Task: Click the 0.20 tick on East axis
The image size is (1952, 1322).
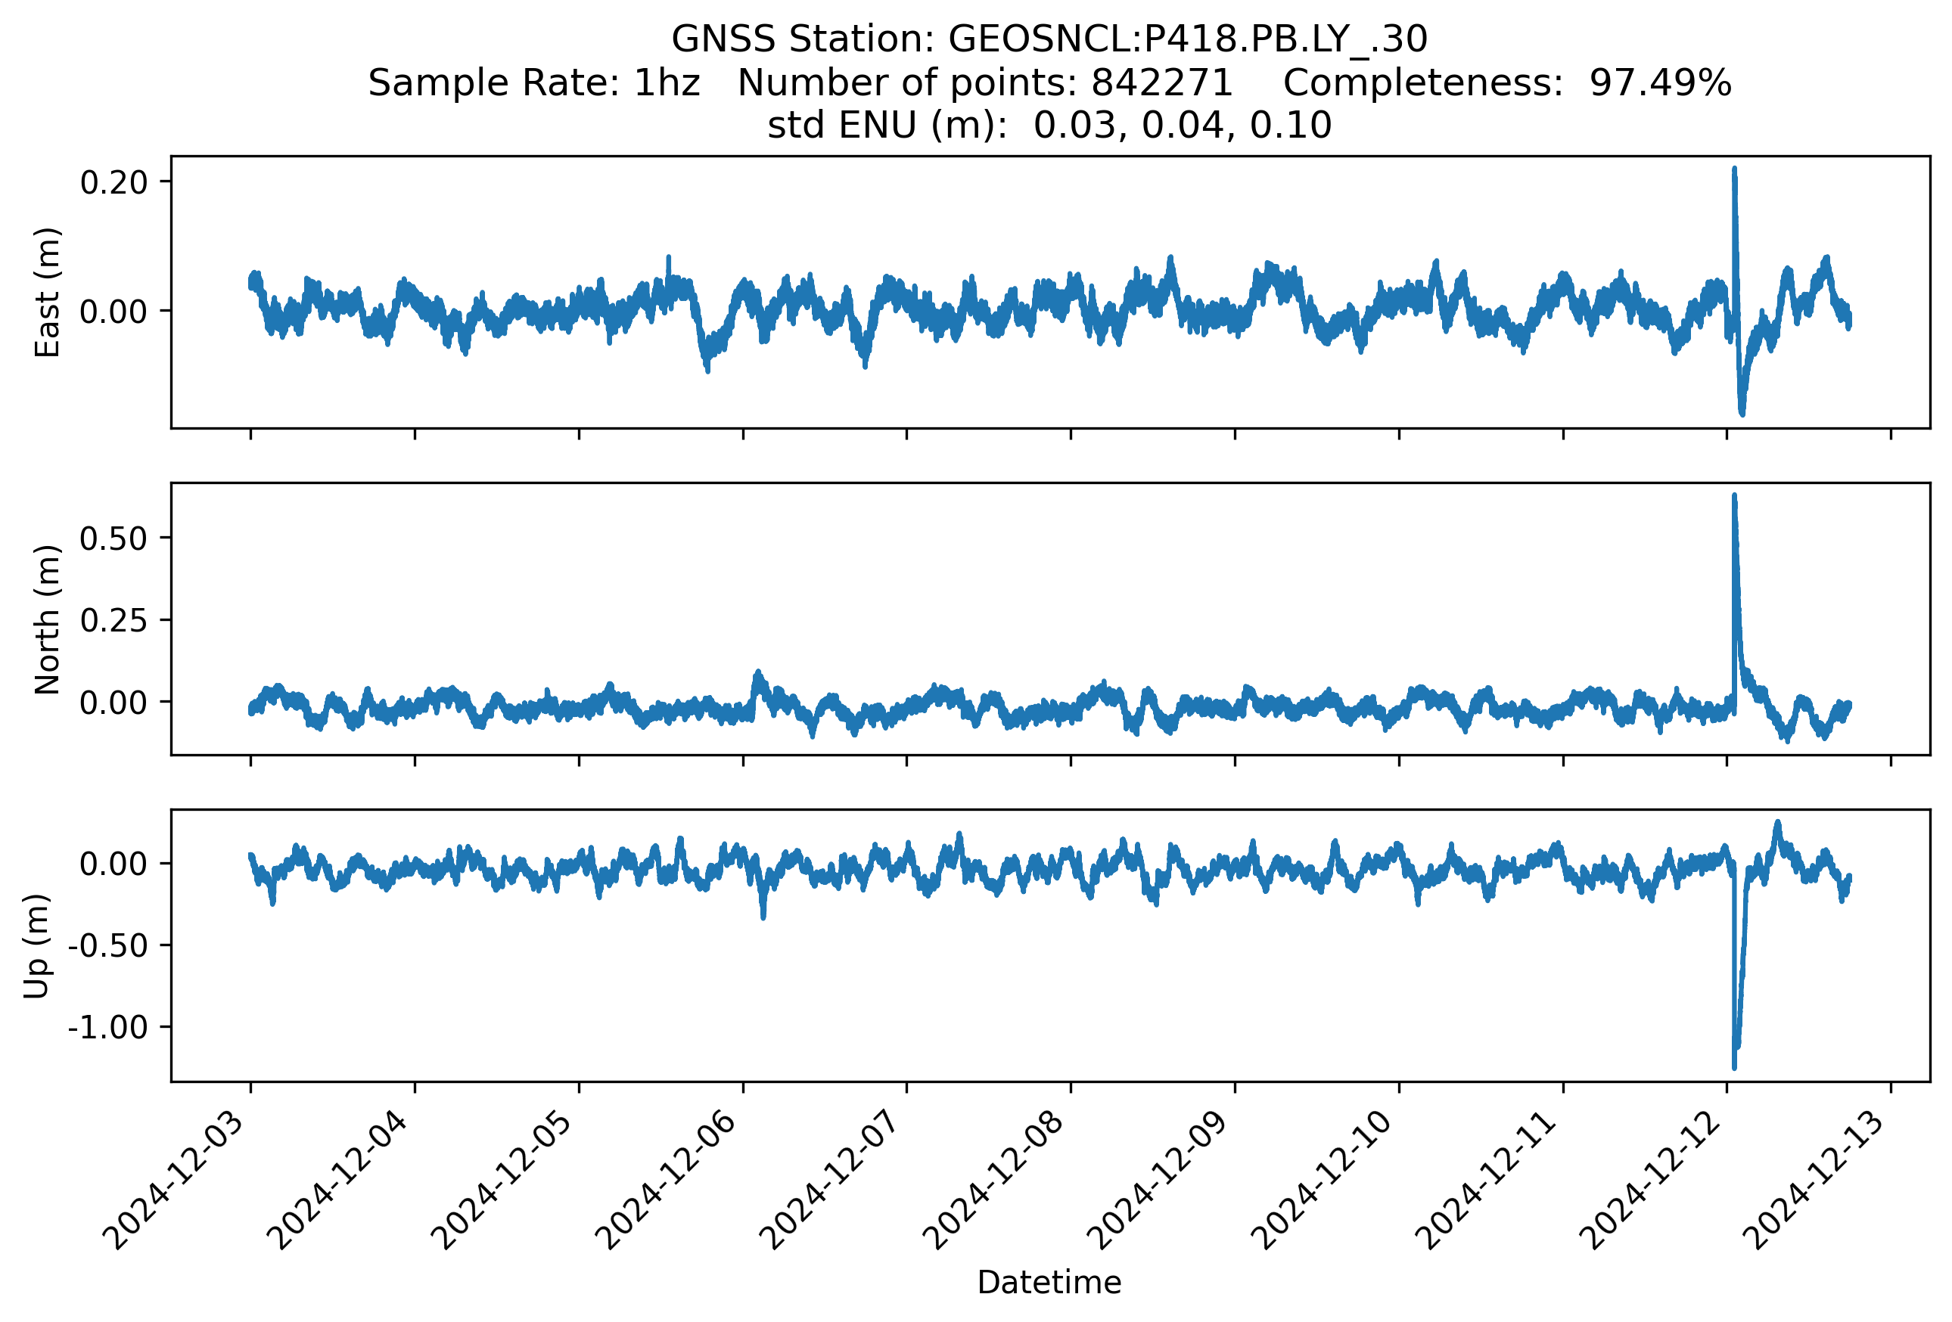Action: tap(113, 182)
